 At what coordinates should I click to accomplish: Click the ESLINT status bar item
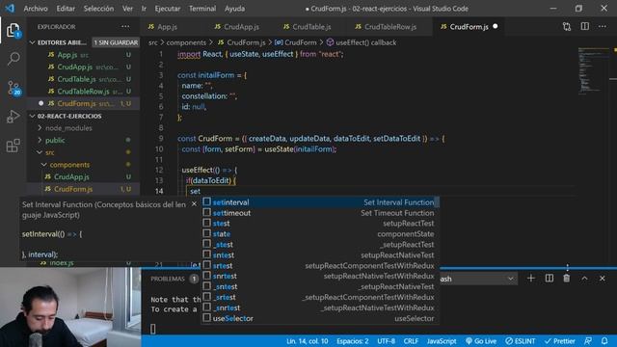click(521, 341)
